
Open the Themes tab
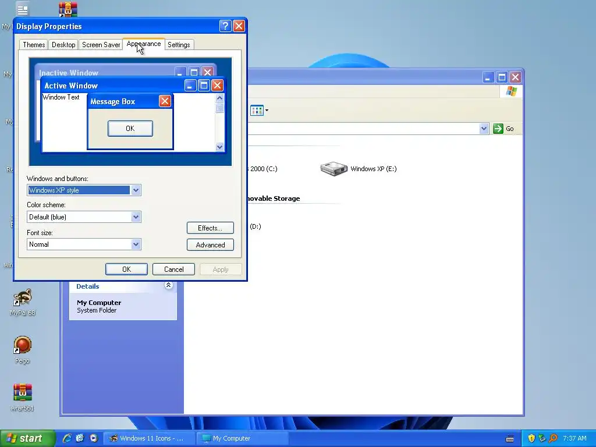[x=34, y=45]
